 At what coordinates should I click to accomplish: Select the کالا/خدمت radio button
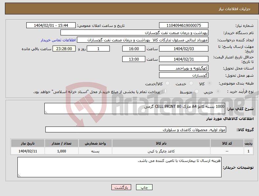pos(168,83)
